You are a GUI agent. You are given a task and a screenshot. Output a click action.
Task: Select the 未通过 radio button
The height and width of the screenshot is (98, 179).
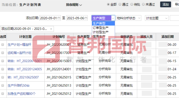coord(143,4)
